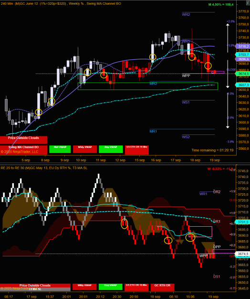Click the DS1 pivot label in lower chart
The image size is (250, 299).
tap(217, 277)
